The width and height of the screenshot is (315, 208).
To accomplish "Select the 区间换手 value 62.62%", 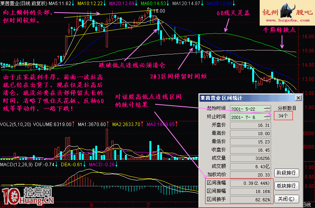I will (x=251, y=200).
